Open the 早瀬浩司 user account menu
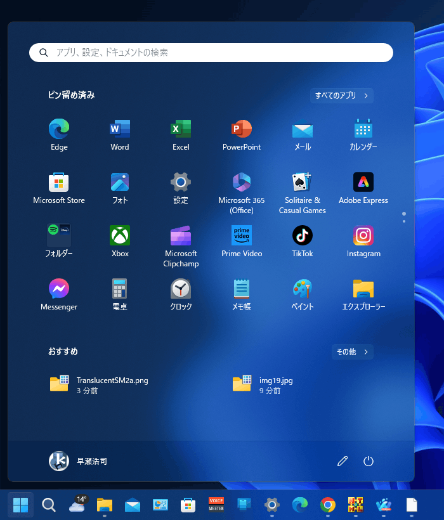The height and width of the screenshot is (520, 444). click(78, 461)
